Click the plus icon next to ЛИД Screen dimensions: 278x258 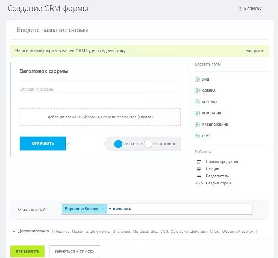click(197, 79)
